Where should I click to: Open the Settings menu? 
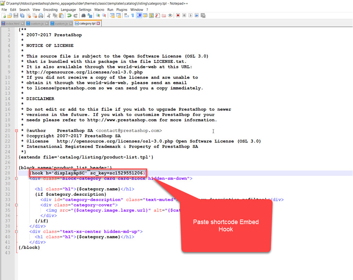(x=85, y=10)
